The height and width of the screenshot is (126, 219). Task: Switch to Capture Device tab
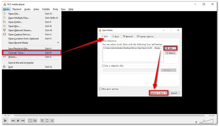click(145, 37)
